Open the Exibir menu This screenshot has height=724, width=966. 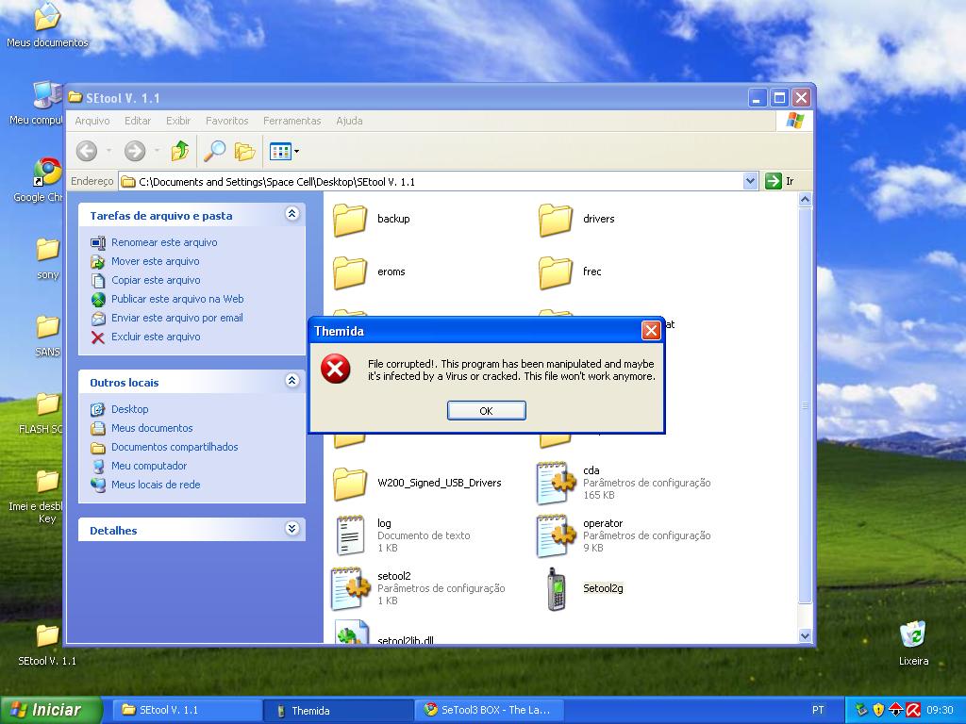point(178,121)
